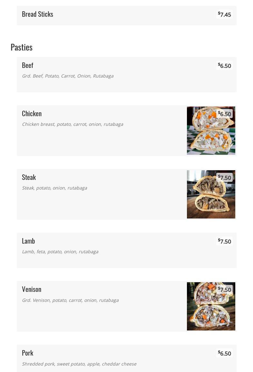Click the Beef $6.50 price tag
Screen dimensions: 253x372
click(x=225, y=66)
